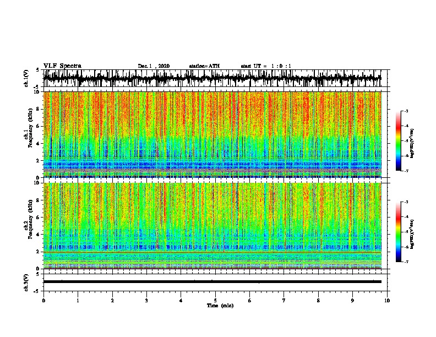Click the "10" kHz tick of ch.2 spectrogram
The image size is (436, 337).
[37, 183]
